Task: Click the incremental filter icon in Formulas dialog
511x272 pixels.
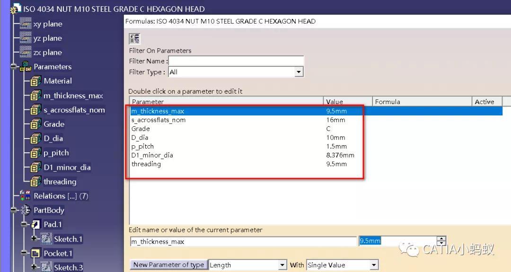Action: [134, 38]
